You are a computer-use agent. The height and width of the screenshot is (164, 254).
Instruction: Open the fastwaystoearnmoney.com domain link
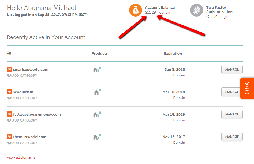pyautogui.click(x=37, y=114)
